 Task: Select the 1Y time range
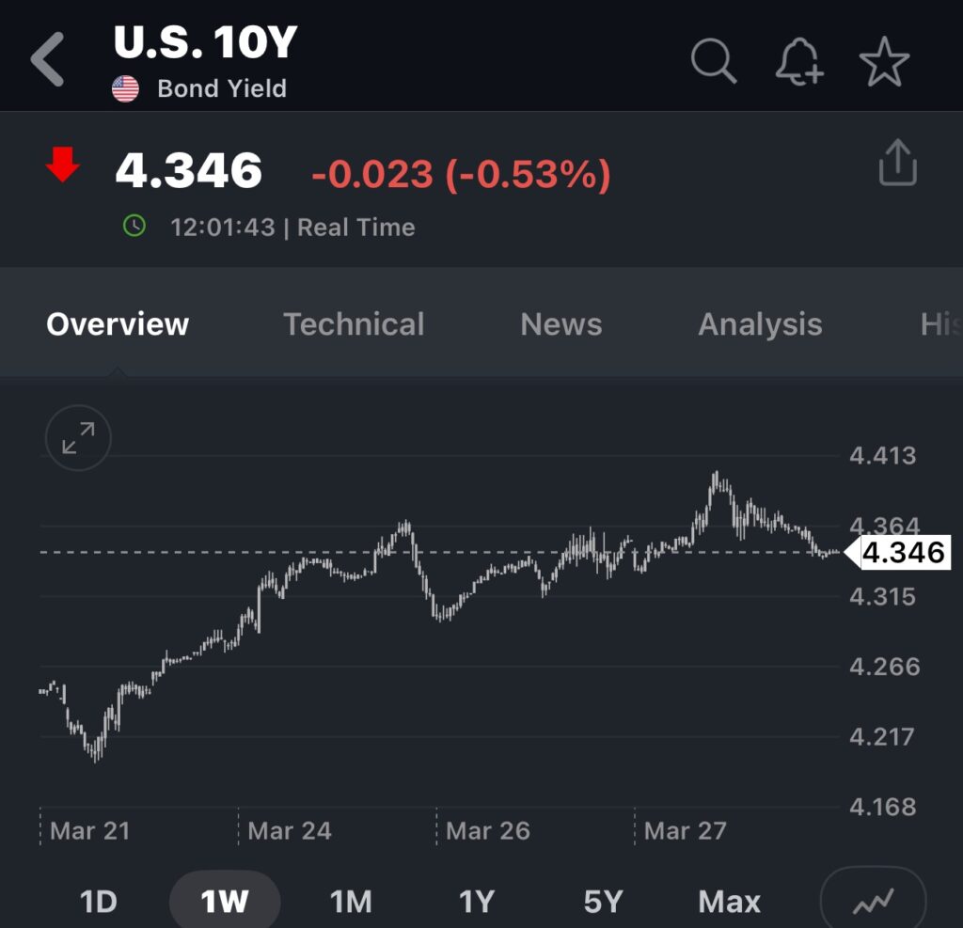(x=476, y=903)
